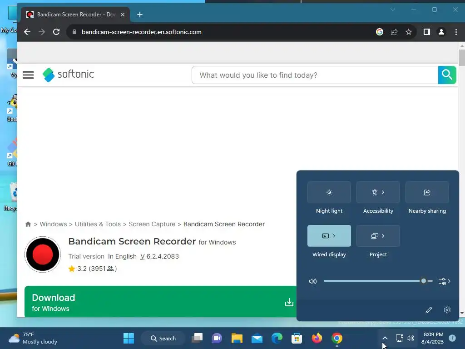
Task: Launch Firefox from the taskbar
Action: (317, 338)
